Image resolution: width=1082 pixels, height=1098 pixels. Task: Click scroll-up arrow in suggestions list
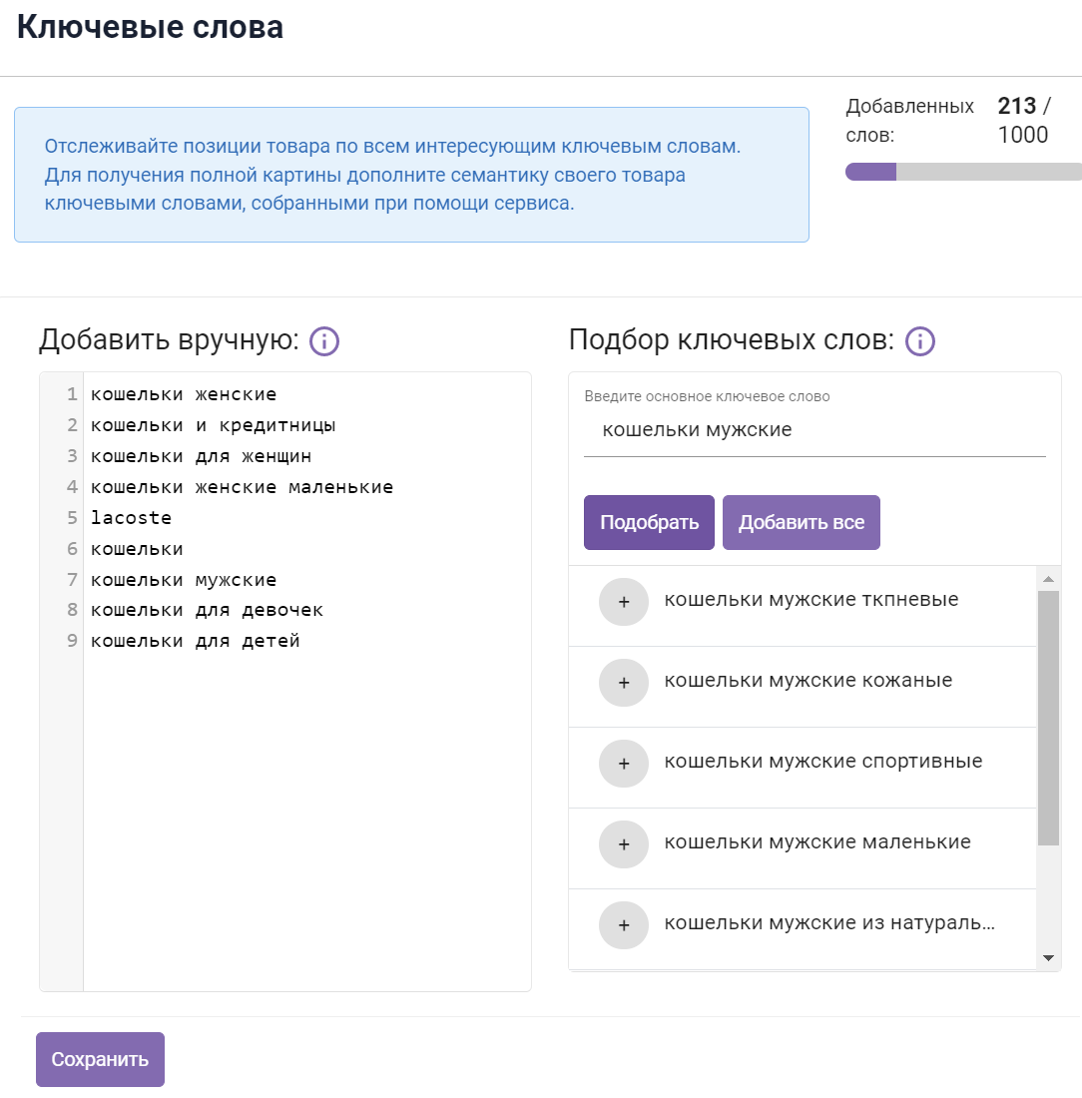[x=1047, y=580]
